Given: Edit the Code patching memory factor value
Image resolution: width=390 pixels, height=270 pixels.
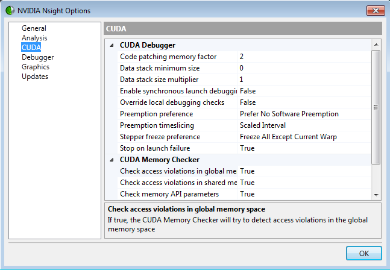Looking at the screenshot, I should (x=304, y=57).
